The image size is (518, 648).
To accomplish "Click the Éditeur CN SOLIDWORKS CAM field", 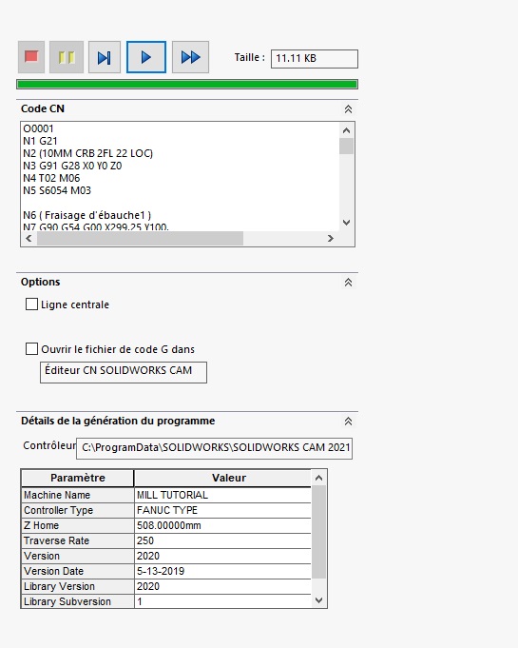I will pyautogui.click(x=124, y=372).
